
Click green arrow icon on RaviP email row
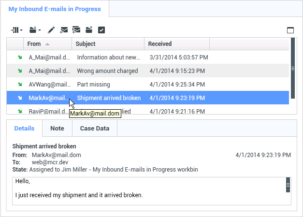tap(20, 112)
